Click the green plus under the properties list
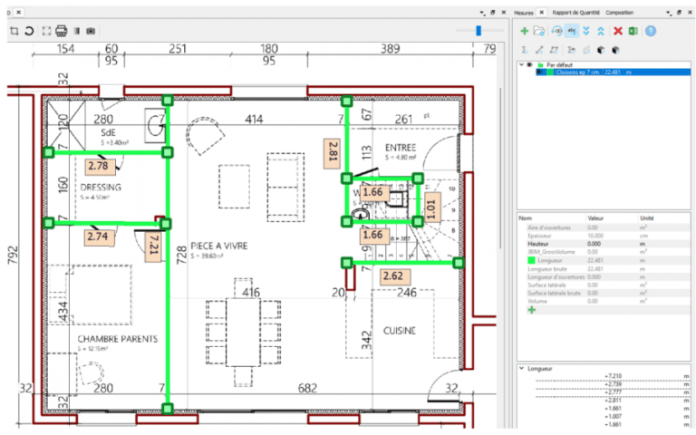696x435 pixels. click(532, 310)
